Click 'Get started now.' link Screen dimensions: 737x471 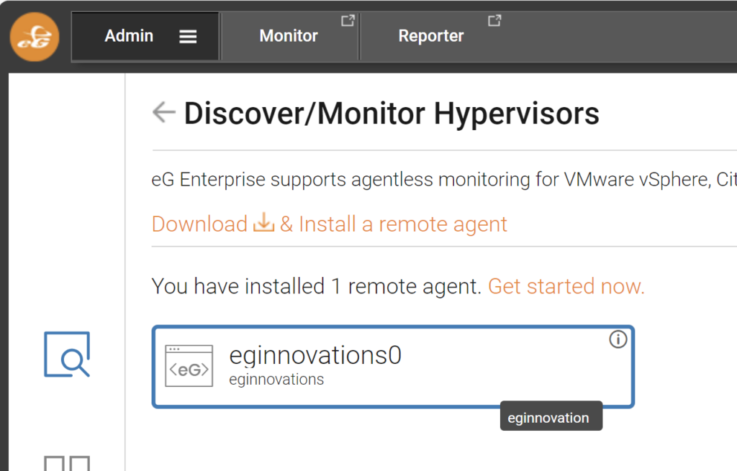[566, 286]
